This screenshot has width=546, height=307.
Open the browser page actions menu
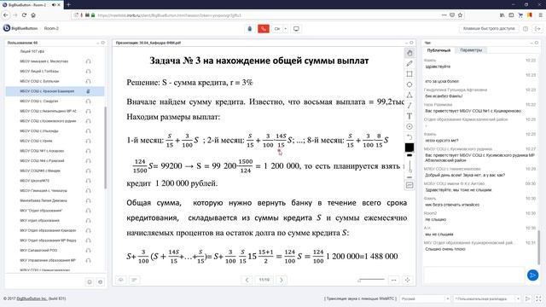(444, 15)
